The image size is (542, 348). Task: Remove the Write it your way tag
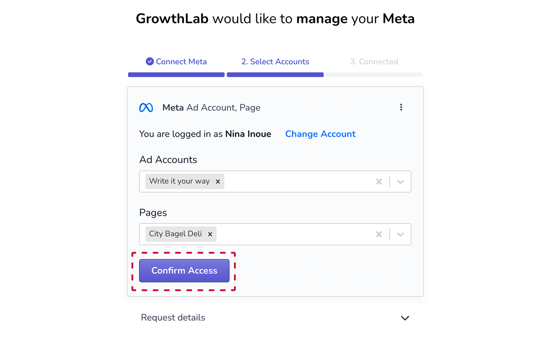click(x=218, y=181)
